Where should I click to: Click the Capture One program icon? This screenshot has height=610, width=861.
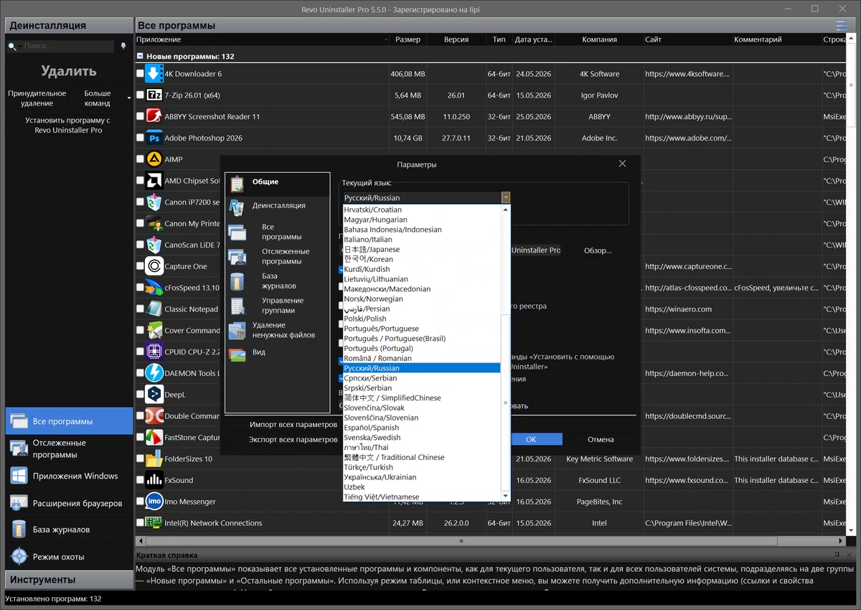tap(154, 266)
